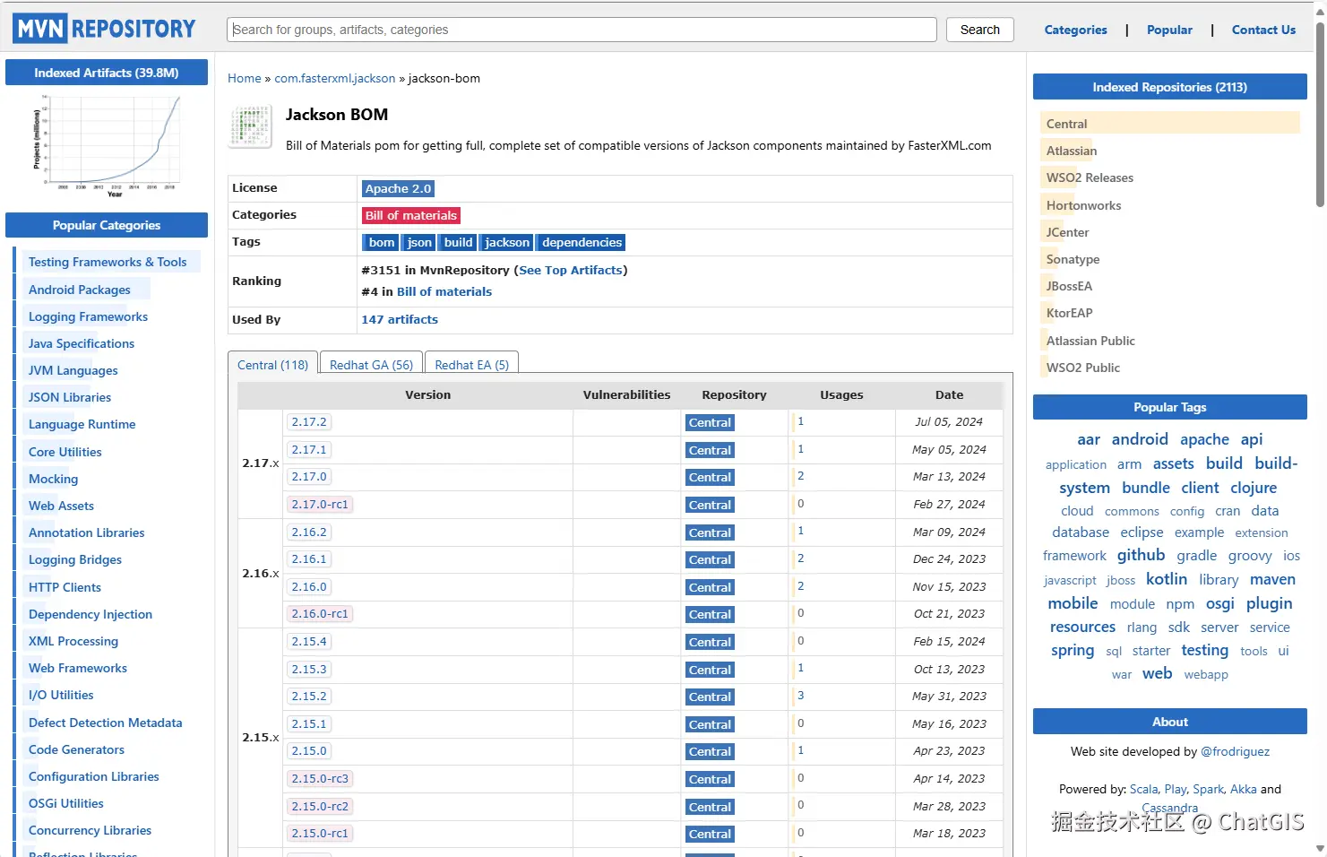Click the android popular tag
This screenshot has height=857, width=1327.
(x=1140, y=439)
